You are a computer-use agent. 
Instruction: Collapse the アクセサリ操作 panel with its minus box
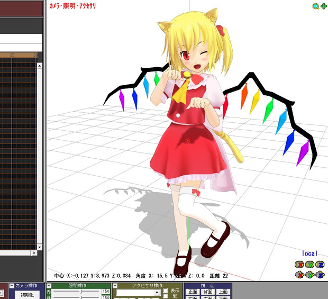[115, 286]
